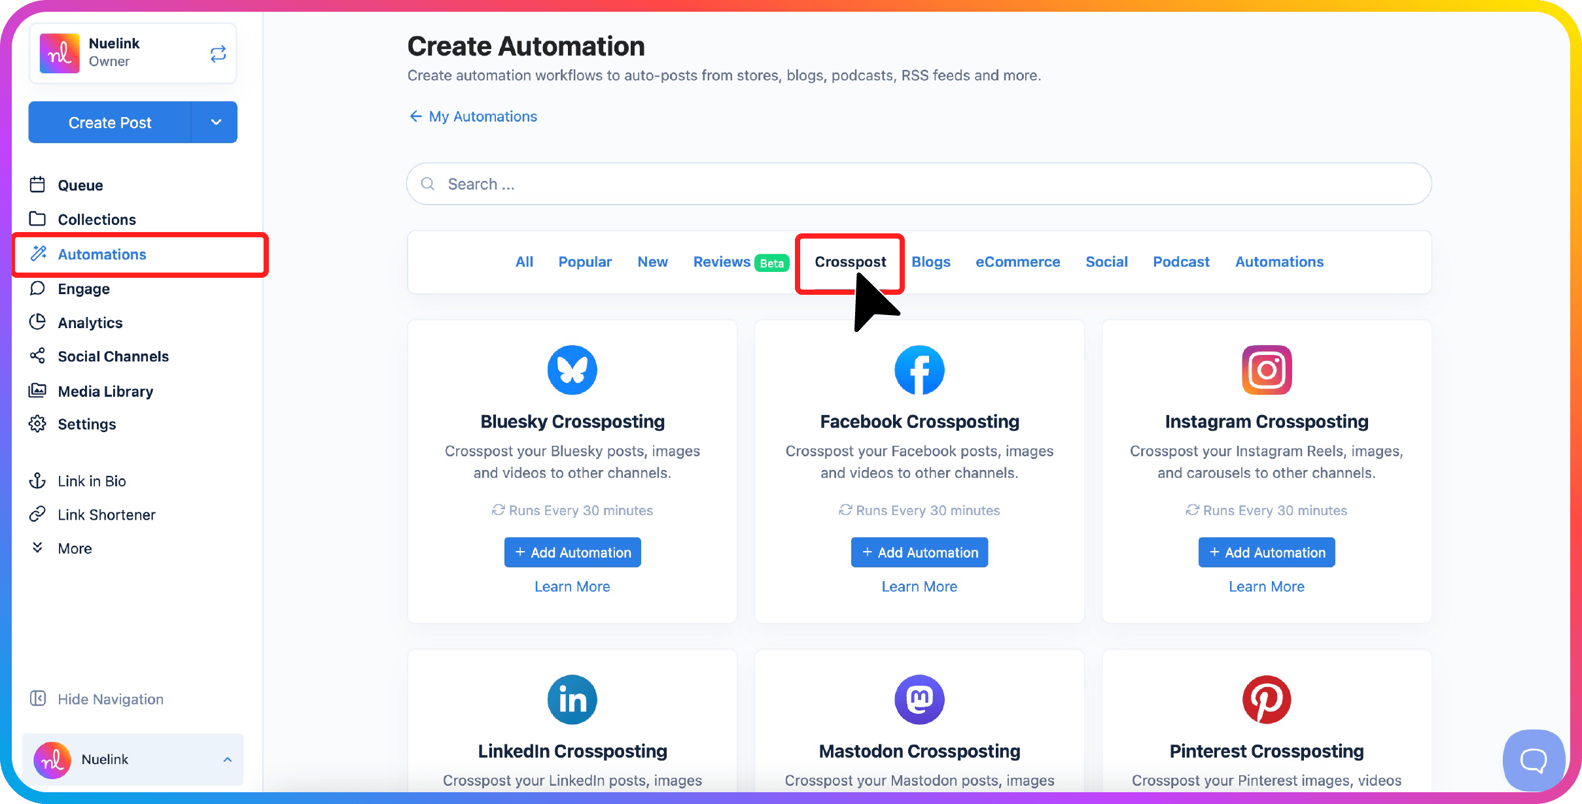Image resolution: width=1582 pixels, height=804 pixels.
Task: Expand Create Post dropdown arrow
Action: (x=216, y=122)
